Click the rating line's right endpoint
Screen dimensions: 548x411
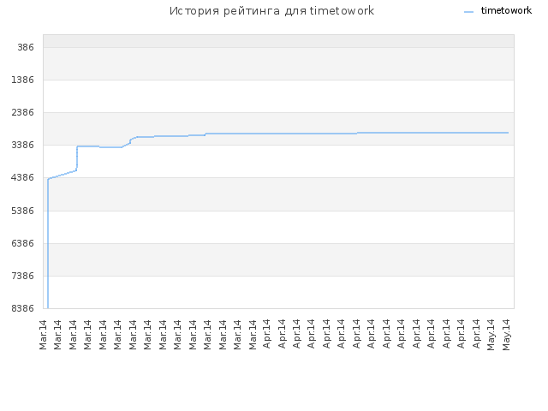pos(508,133)
